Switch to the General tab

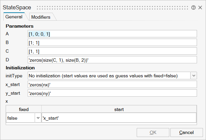tap(14, 17)
